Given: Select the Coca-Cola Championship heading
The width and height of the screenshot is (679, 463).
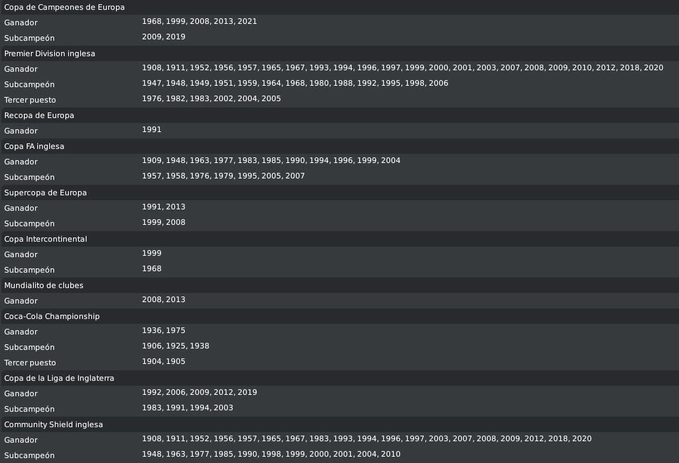Looking at the screenshot, I should pyautogui.click(x=51, y=316).
